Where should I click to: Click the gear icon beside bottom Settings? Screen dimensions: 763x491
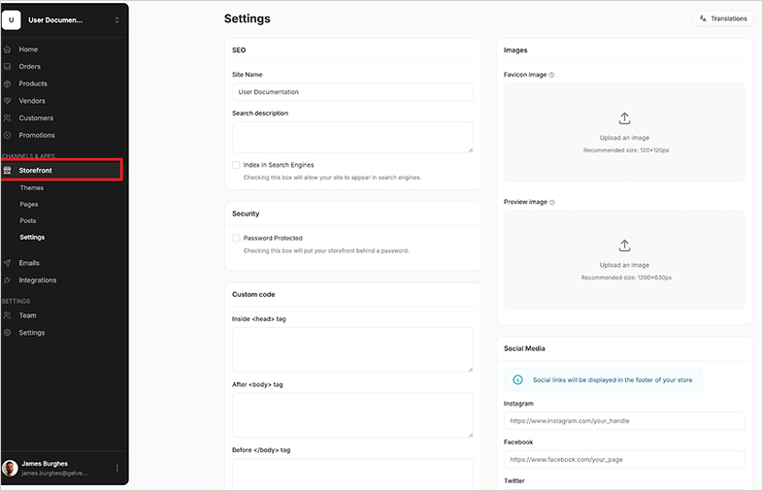pos(8,333)
